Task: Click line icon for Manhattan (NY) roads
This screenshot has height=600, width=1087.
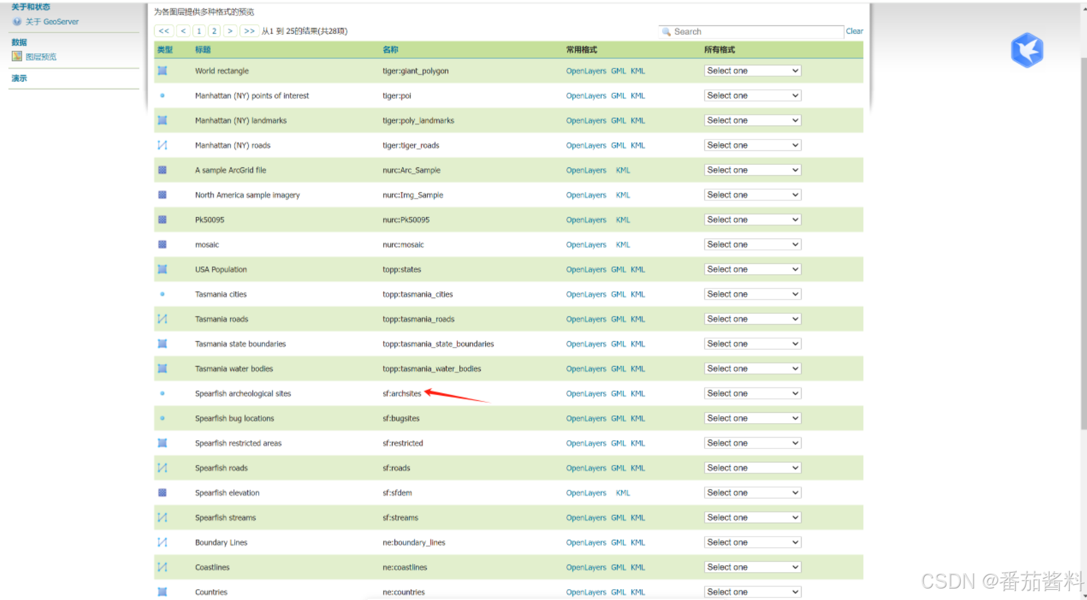Action: coord(162,145)
